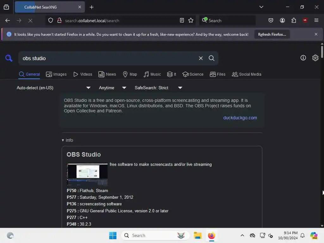
Task: Go back using browser back arrow
Action: point(8,21)
